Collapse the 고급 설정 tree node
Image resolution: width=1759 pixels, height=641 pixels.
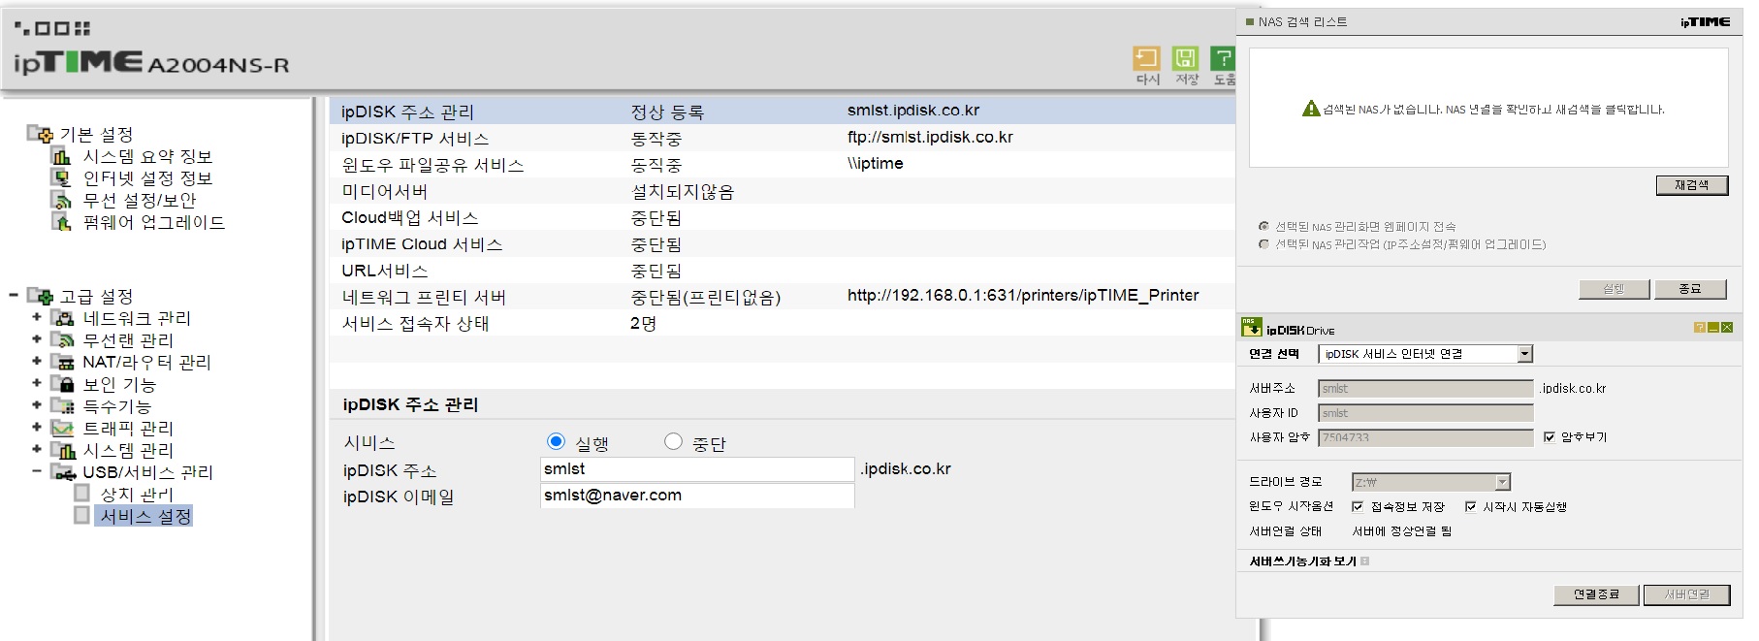[x=14, y=295]
